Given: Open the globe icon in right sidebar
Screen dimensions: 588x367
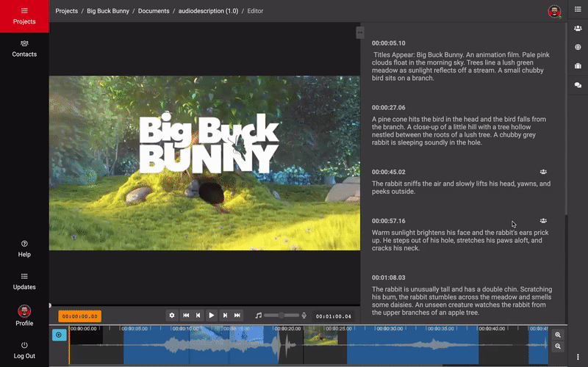Looking at the screenshot, I should click(578, 47).
